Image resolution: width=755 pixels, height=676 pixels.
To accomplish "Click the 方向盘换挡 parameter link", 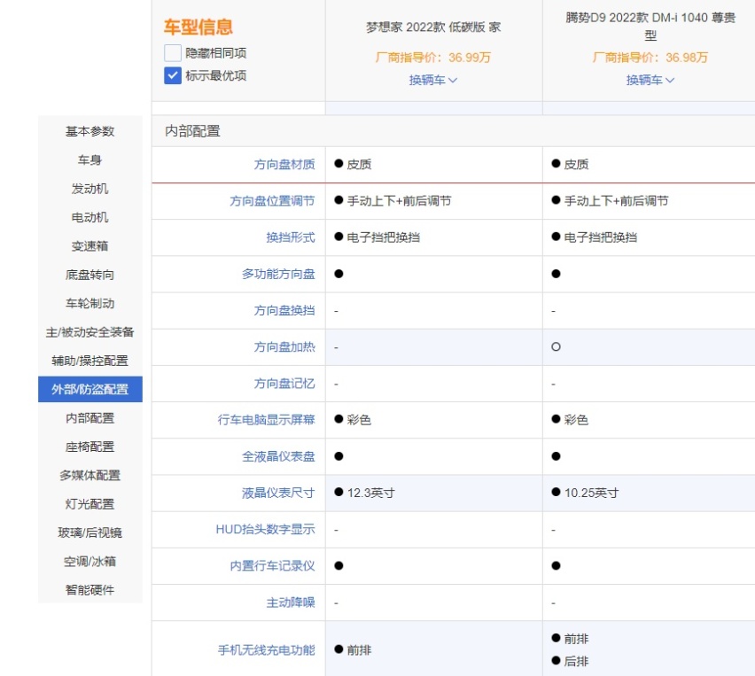I will 284,311.
